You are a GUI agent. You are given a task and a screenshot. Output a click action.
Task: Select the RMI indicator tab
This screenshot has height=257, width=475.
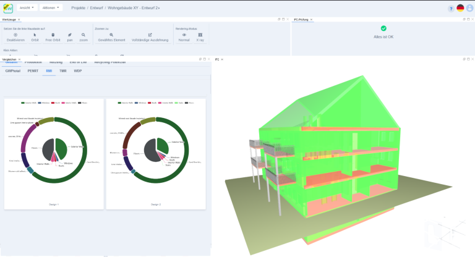[x=49, y=71]
